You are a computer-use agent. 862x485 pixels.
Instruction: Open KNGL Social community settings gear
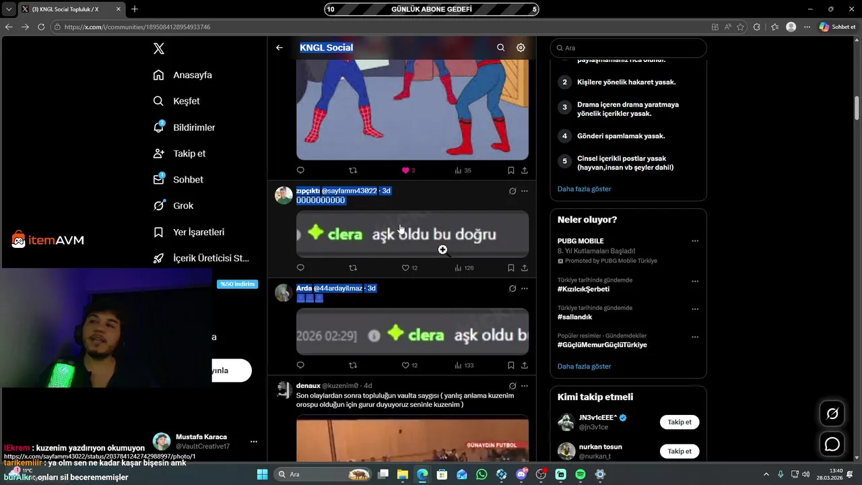(521, 48)
